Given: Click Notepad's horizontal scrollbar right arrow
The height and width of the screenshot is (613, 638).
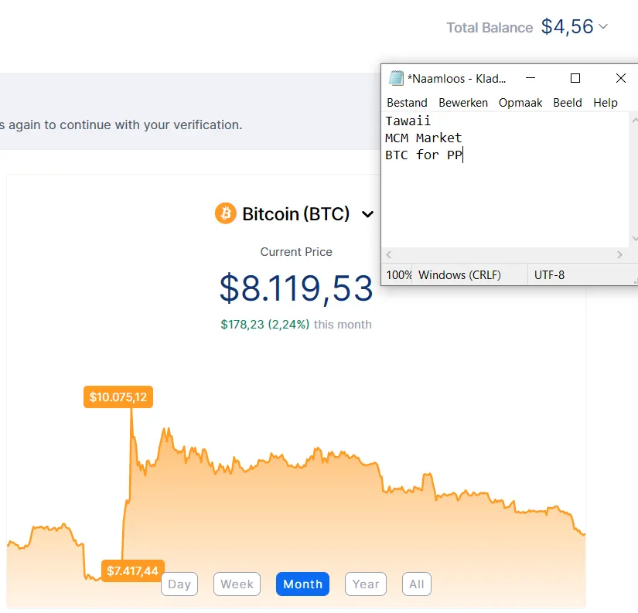Looking at the screenshot, I should point(619,255).
